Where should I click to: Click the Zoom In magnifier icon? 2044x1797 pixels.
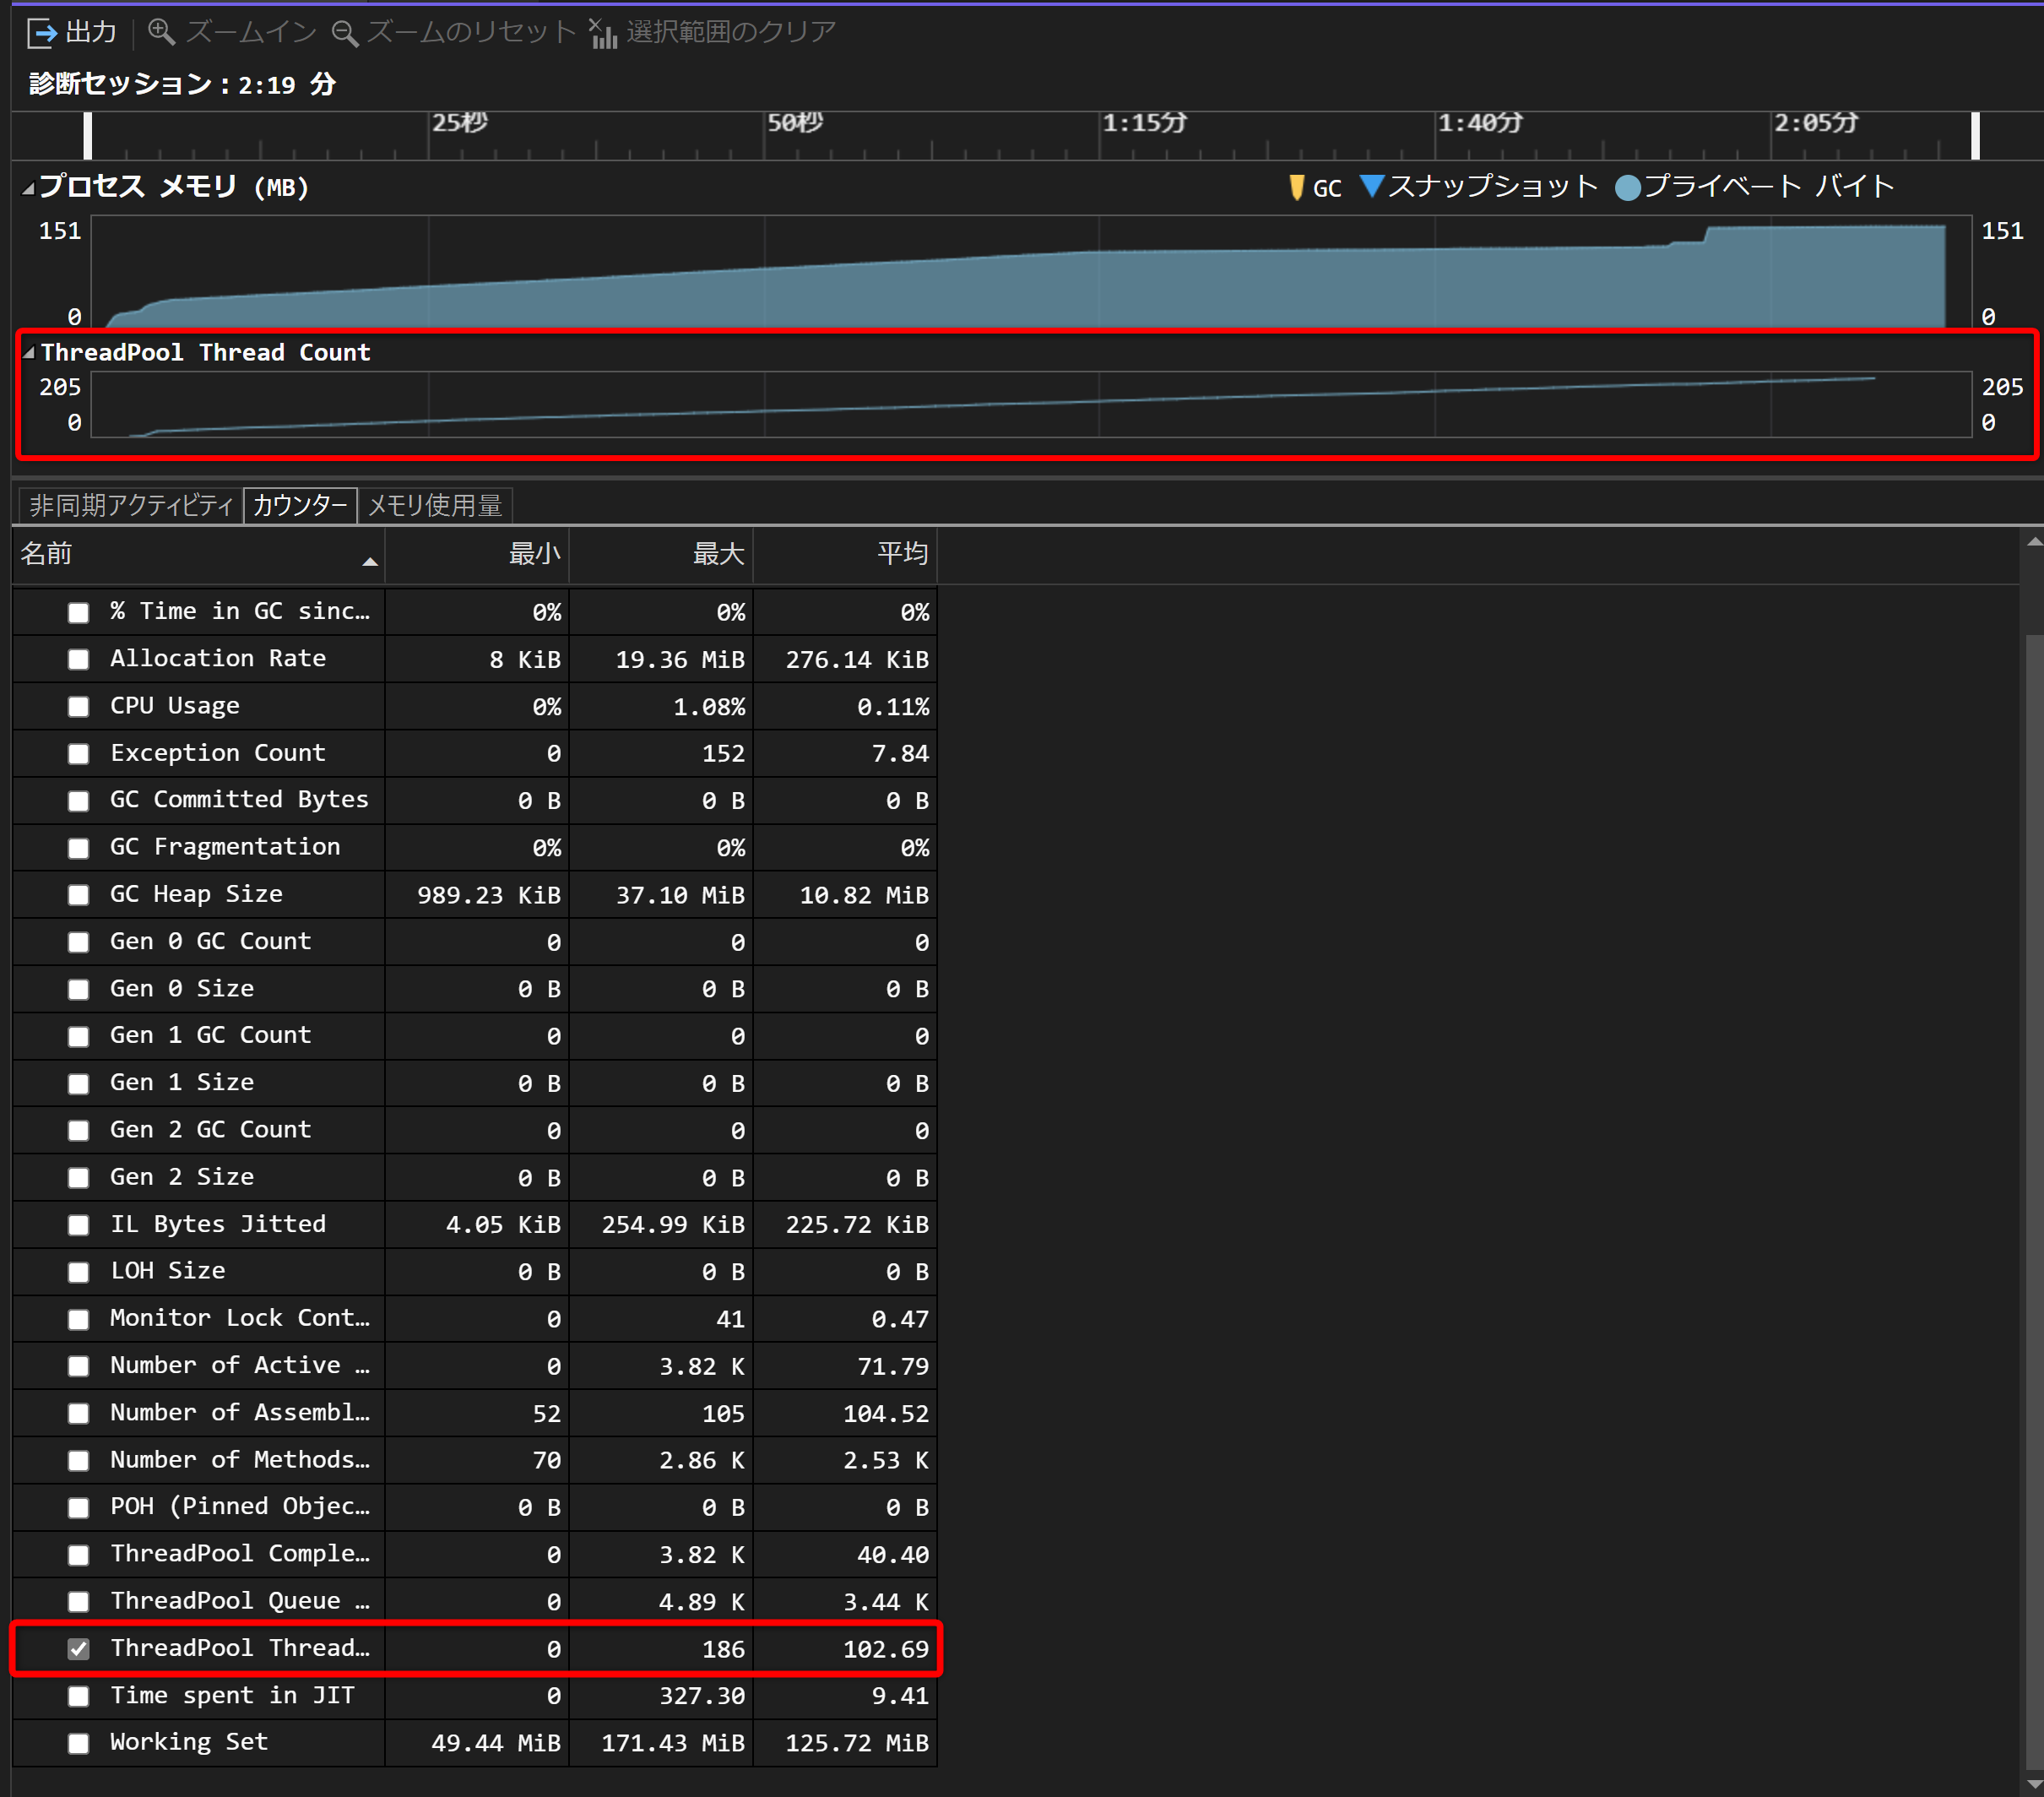[161, 32]
